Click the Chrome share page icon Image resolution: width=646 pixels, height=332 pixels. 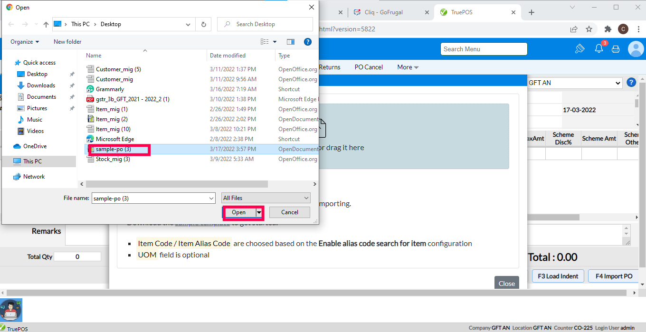click(574, 29)
